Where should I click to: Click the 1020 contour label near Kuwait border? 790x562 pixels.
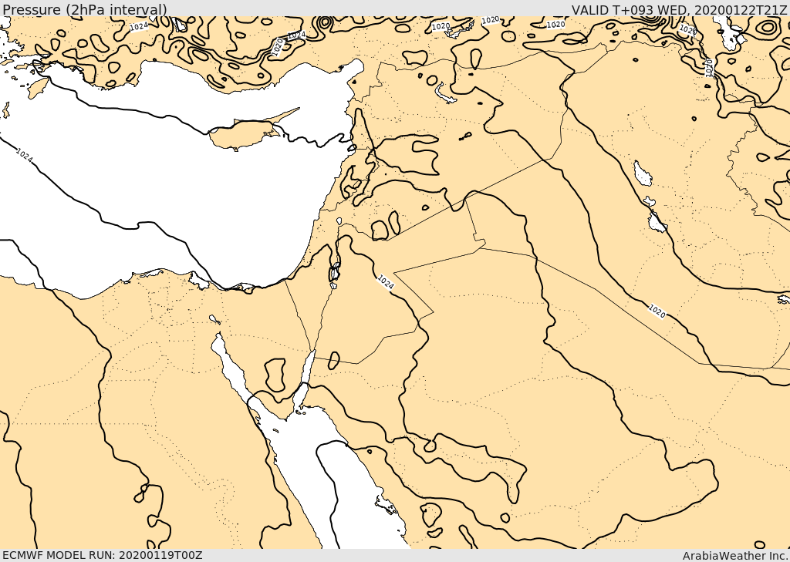tap(657, 311)
